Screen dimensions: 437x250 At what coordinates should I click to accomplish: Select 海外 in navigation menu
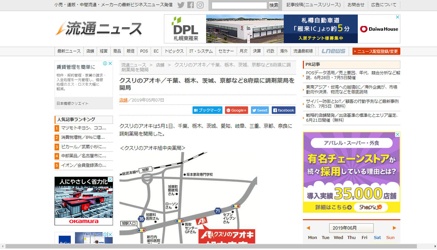(284, 51)
